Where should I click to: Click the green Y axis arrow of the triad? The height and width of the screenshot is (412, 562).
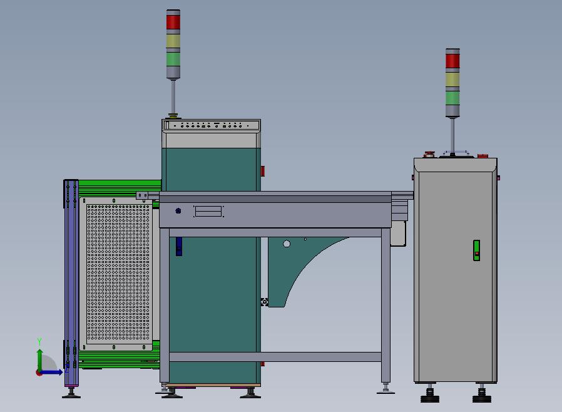pos(40,359)
